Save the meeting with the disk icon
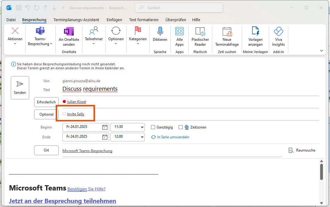This screenshot has width=330, height=207. (19, 8)
